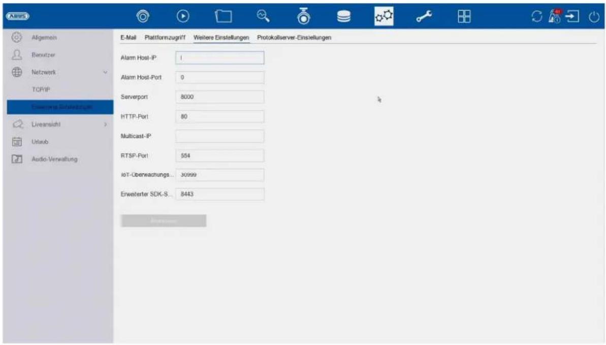The width and height of the screenshot is (606, 345).
Task: Click the IoT-Überwachungs label
Action: pyautogui.click(x=147, y=175)
